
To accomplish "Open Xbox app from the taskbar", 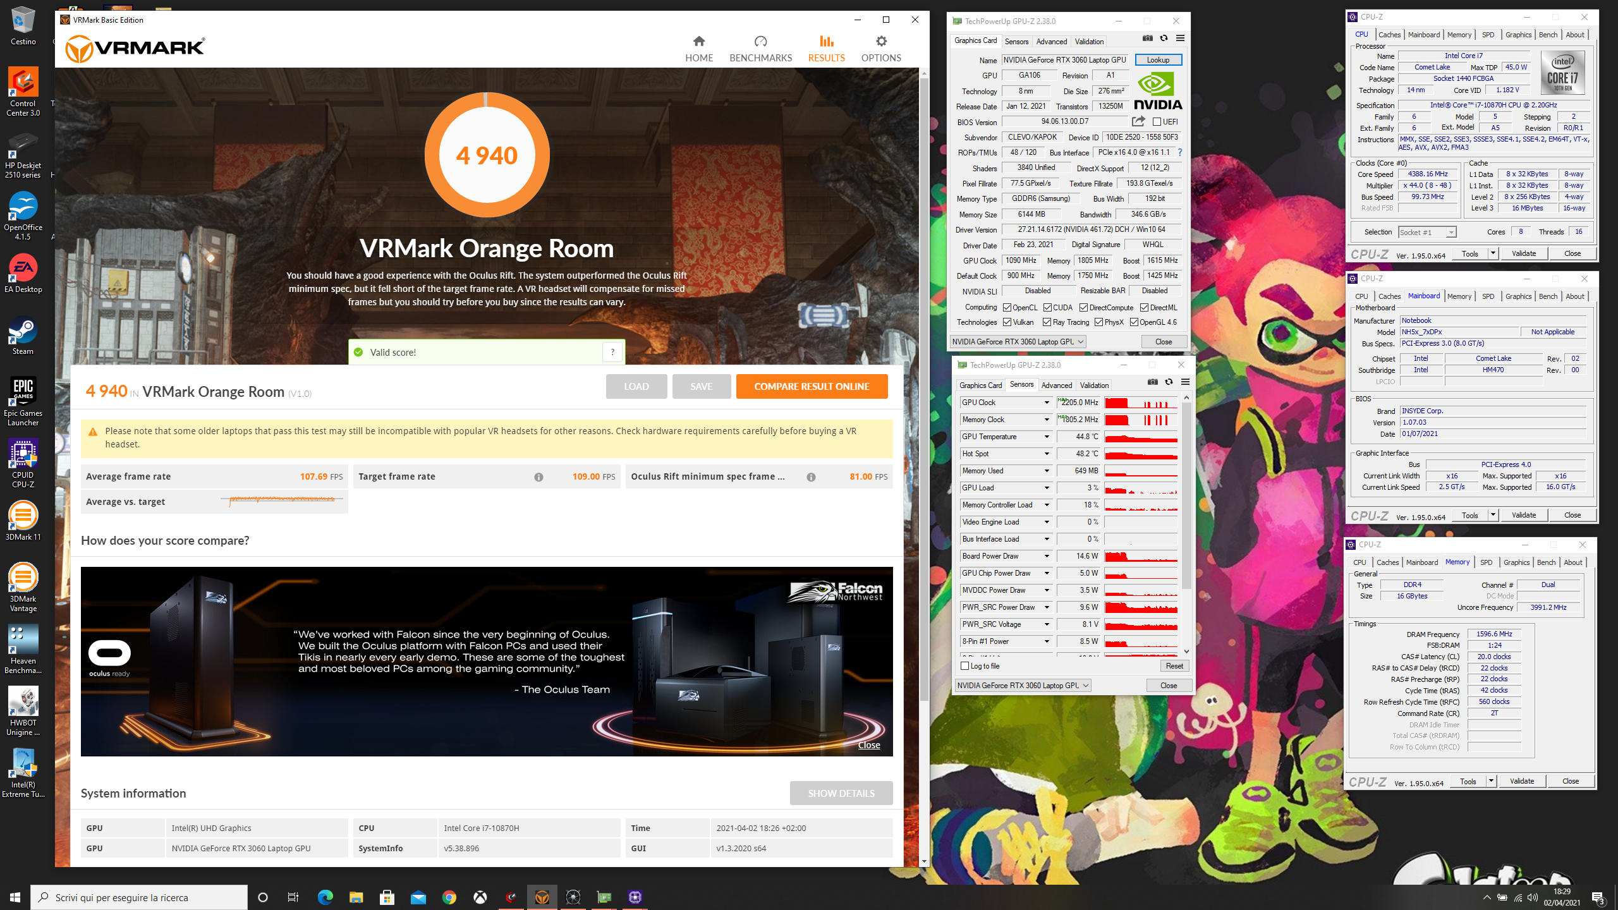I will 480,897.
